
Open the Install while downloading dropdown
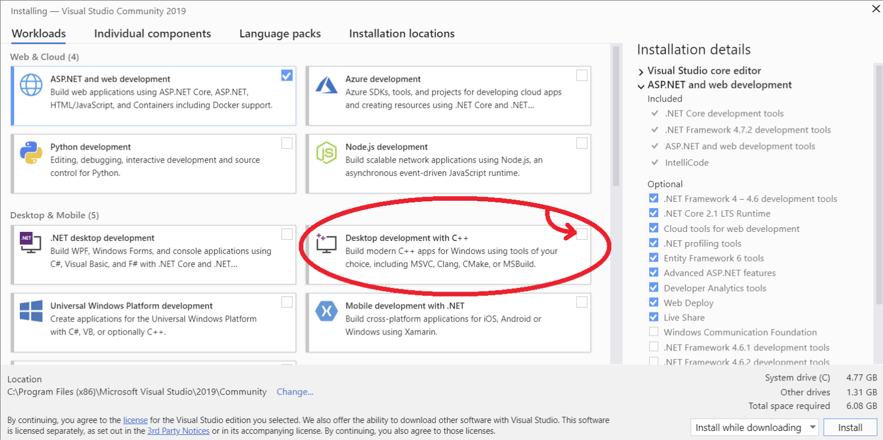click(x=813, y=428)
